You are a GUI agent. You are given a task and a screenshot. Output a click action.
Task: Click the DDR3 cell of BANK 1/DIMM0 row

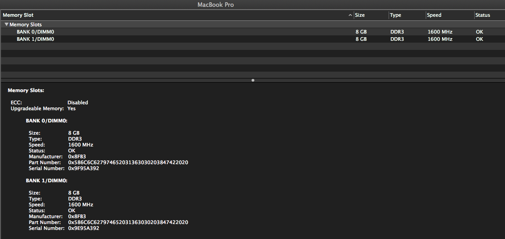(397, 39)
